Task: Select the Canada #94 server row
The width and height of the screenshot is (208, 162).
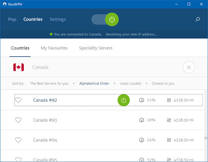Action: coord(102,140)
